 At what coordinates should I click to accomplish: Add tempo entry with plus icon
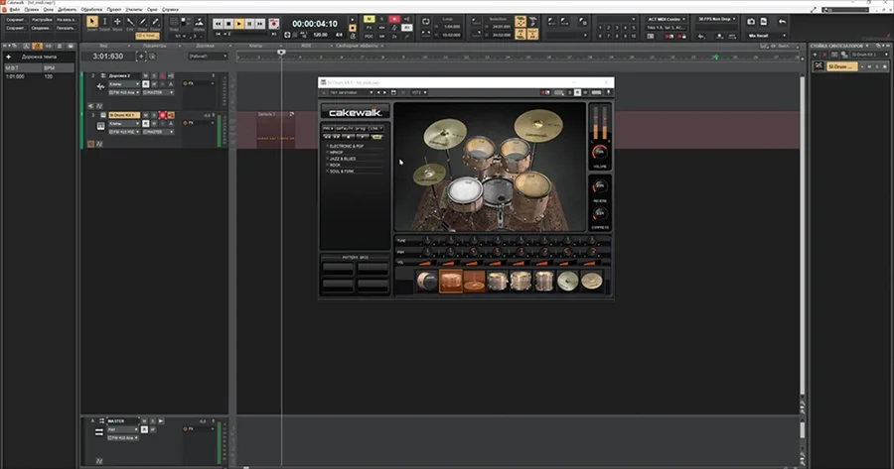coord(9,57)
